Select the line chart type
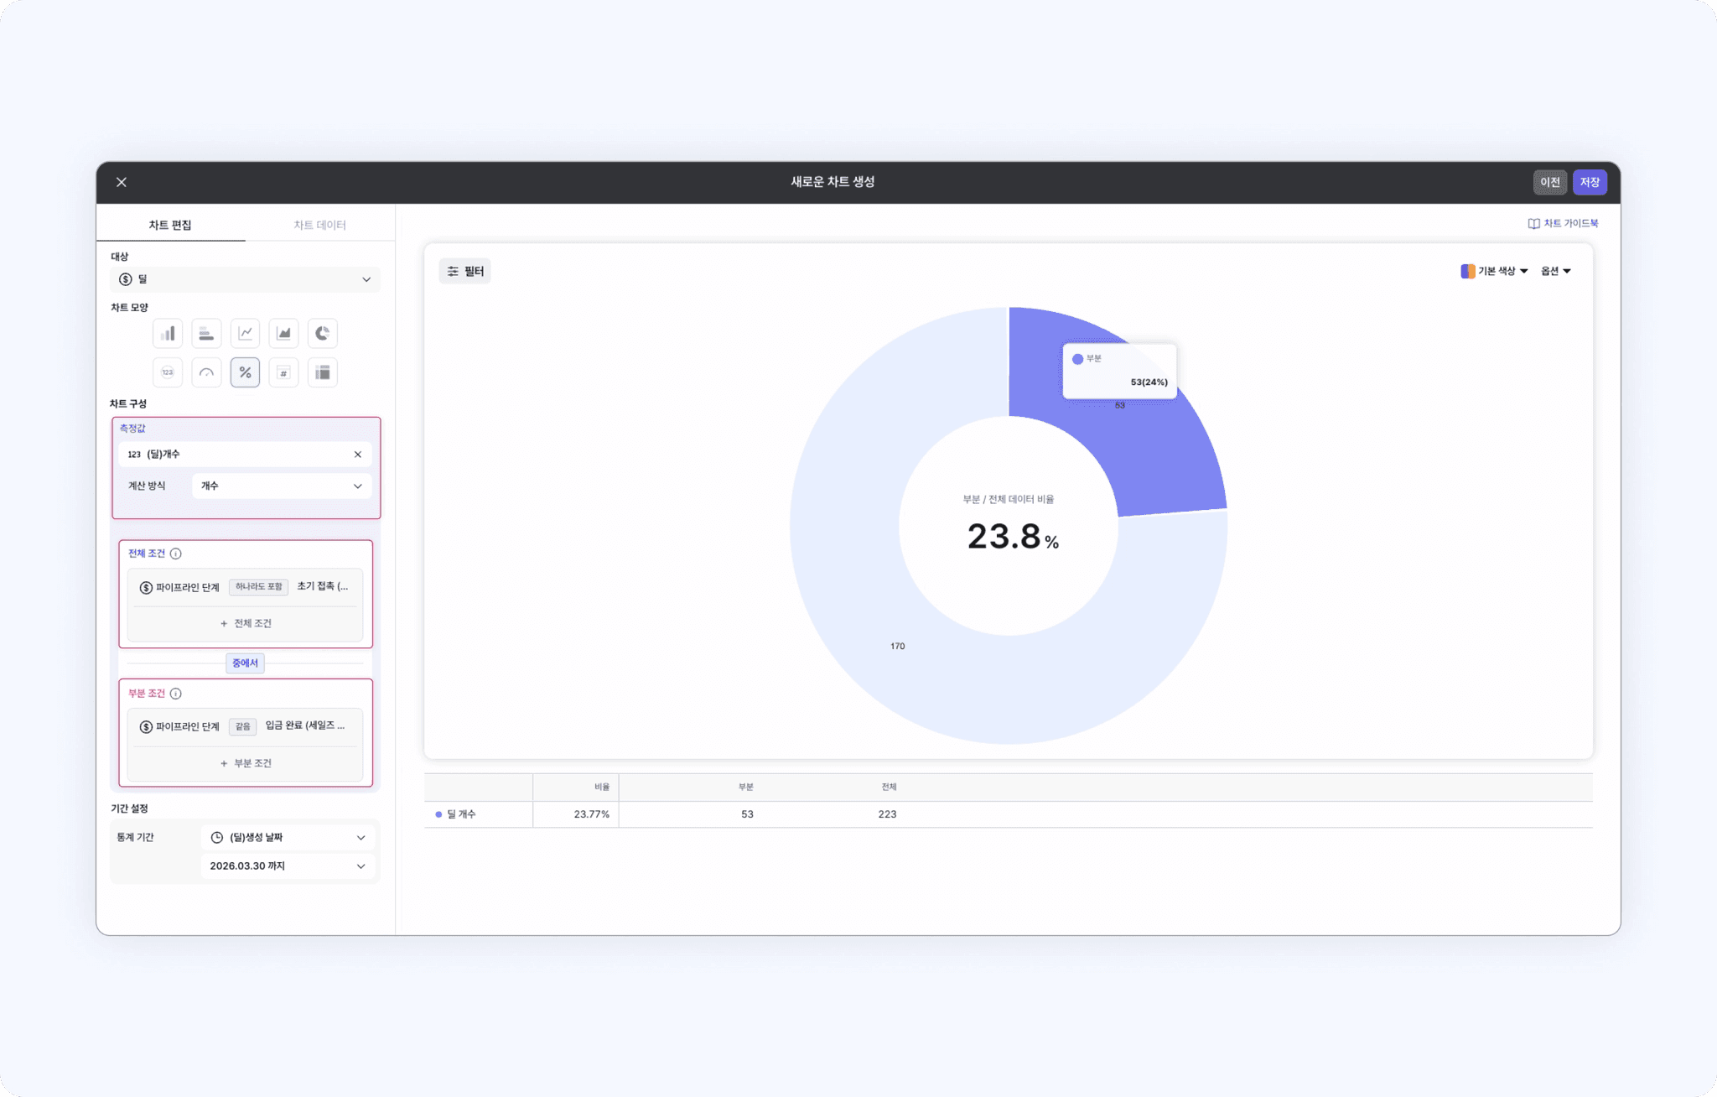 point(245,333)
